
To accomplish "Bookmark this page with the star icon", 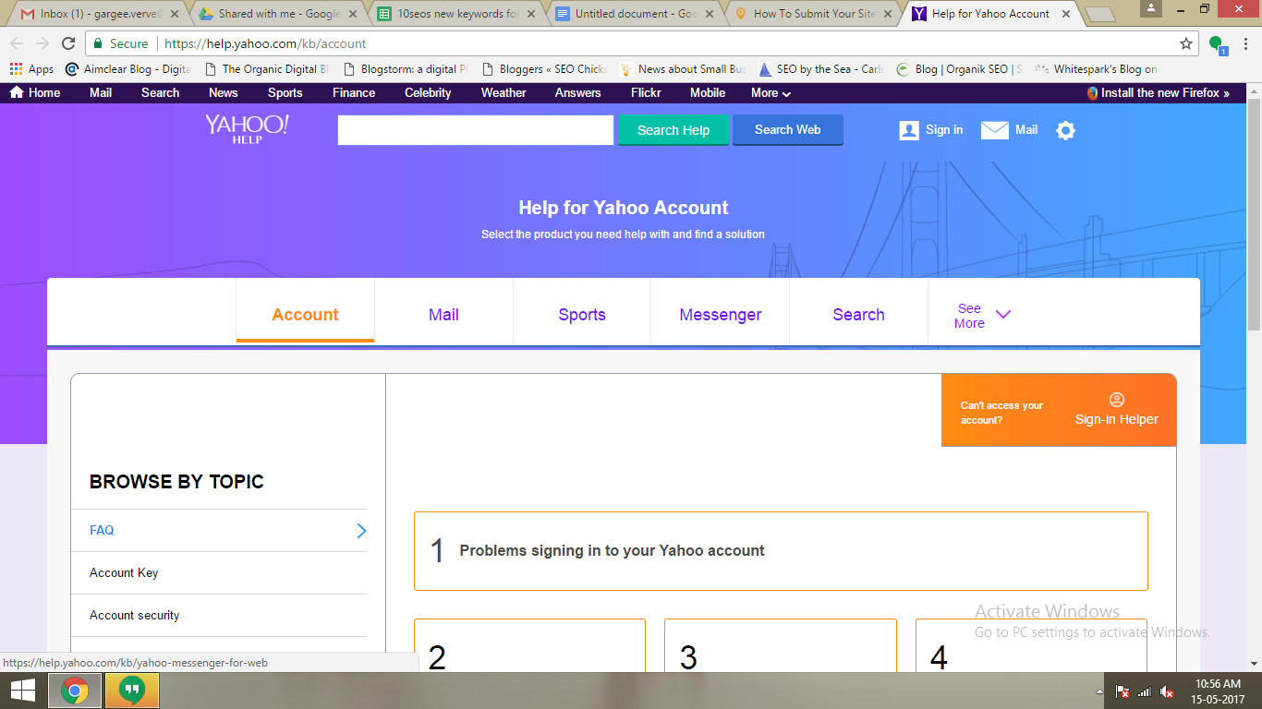I will point(1186,43).
